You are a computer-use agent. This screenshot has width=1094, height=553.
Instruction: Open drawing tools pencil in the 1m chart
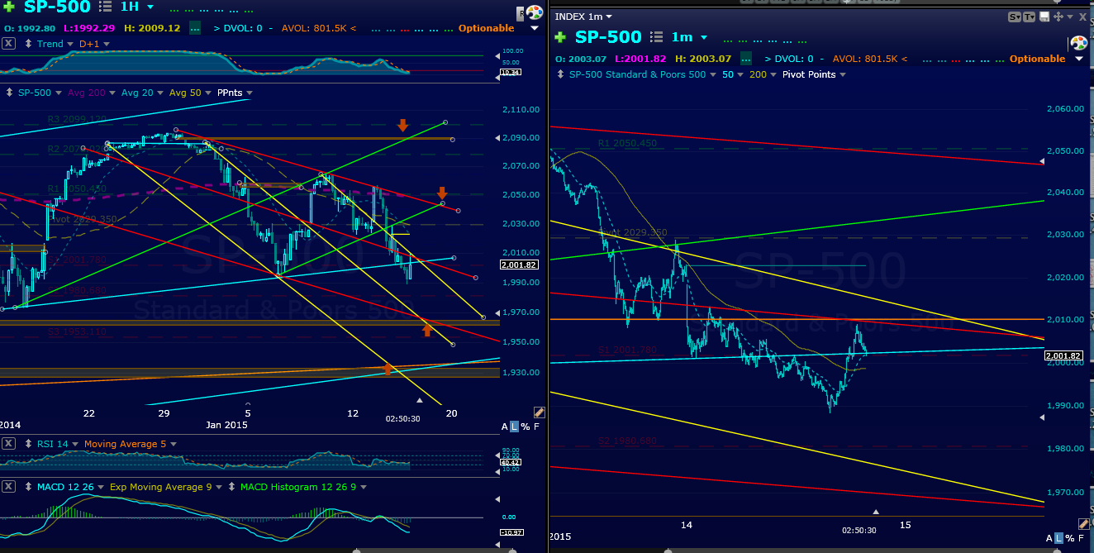click(x=1085, y=524)
